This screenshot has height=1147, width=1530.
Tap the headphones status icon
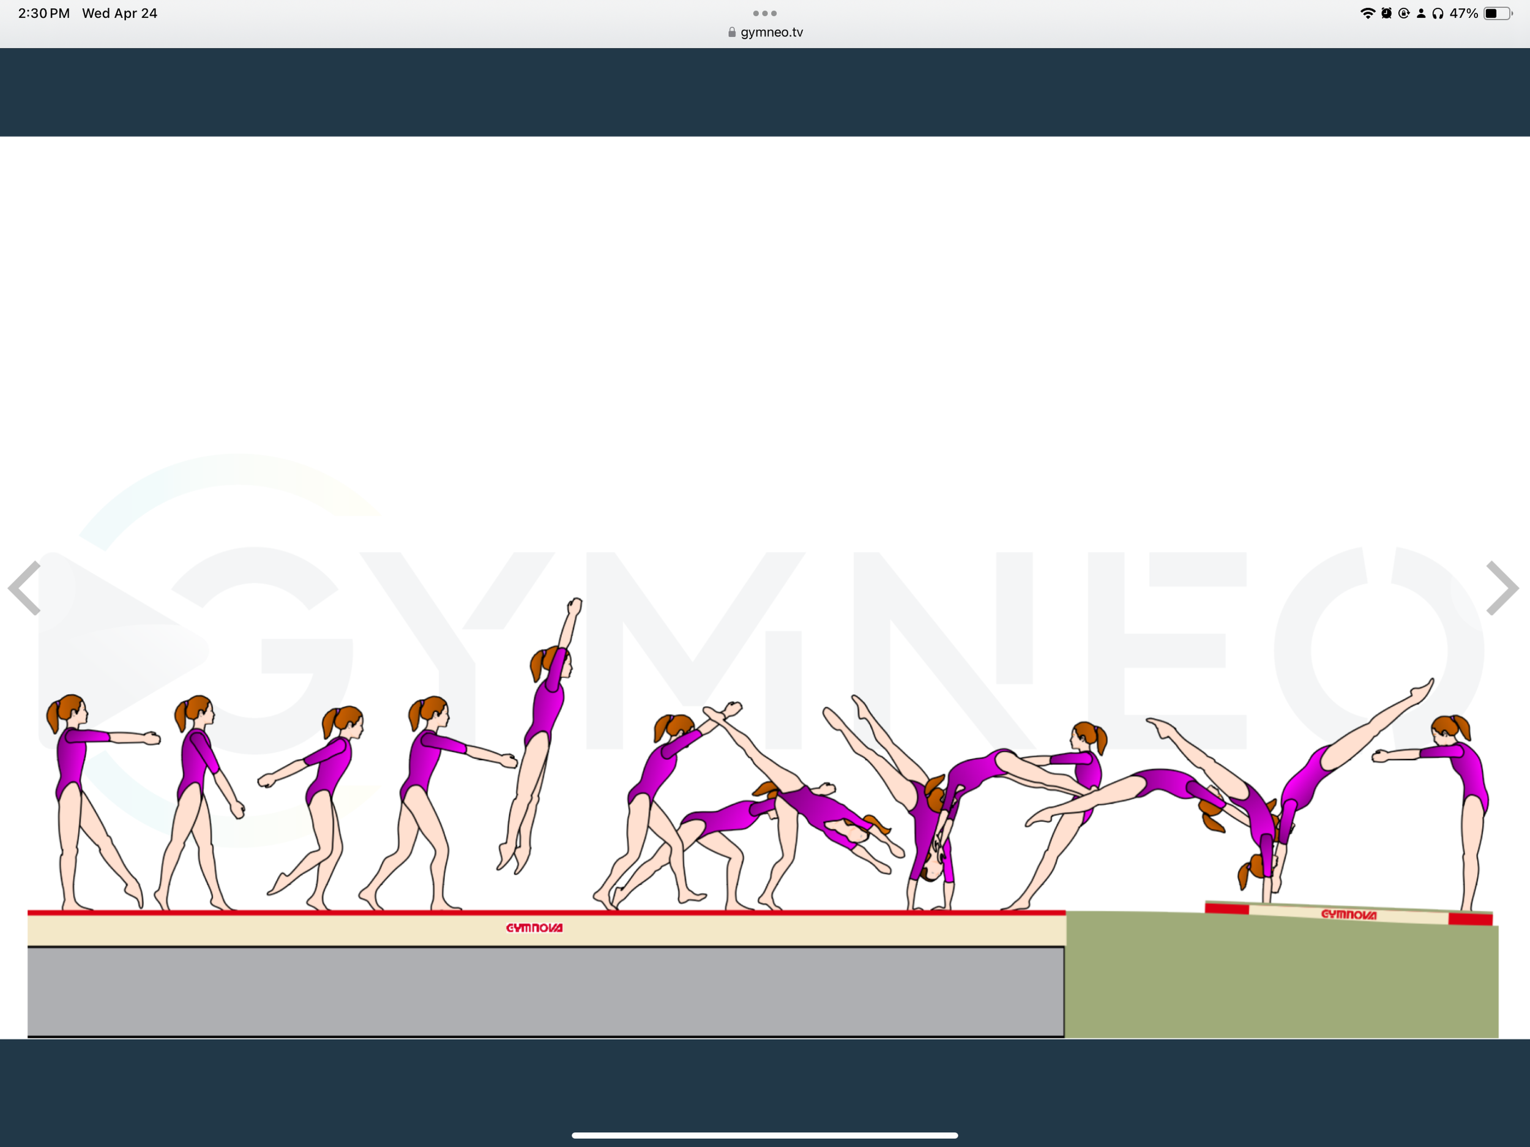point(1438,13)
